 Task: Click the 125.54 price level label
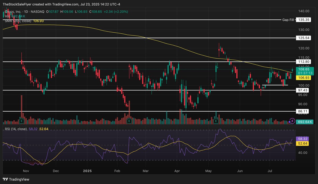point(303,38)
